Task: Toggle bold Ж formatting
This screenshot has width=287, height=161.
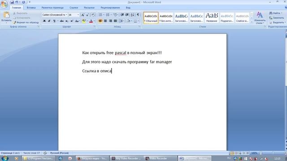Action: click(44, 21)
